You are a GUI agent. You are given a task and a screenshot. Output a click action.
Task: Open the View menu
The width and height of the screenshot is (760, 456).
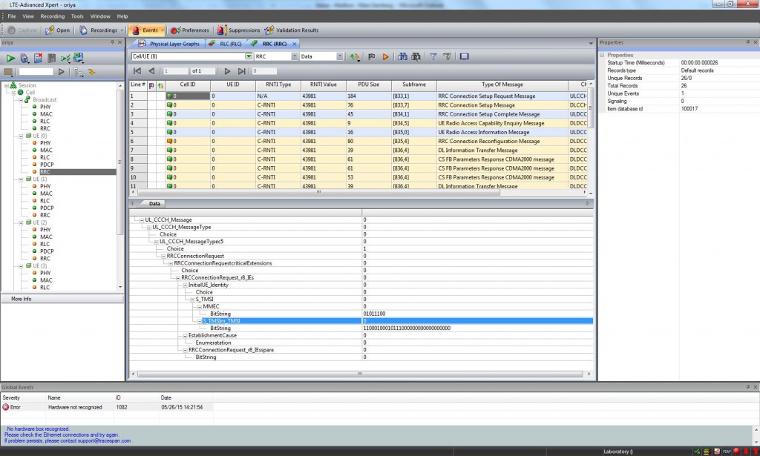(x=28, y=16)
